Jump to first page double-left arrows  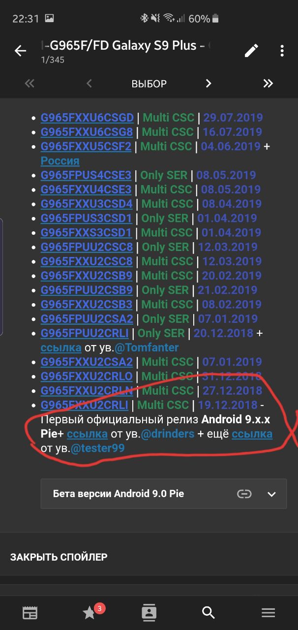[x=30, y=83]
